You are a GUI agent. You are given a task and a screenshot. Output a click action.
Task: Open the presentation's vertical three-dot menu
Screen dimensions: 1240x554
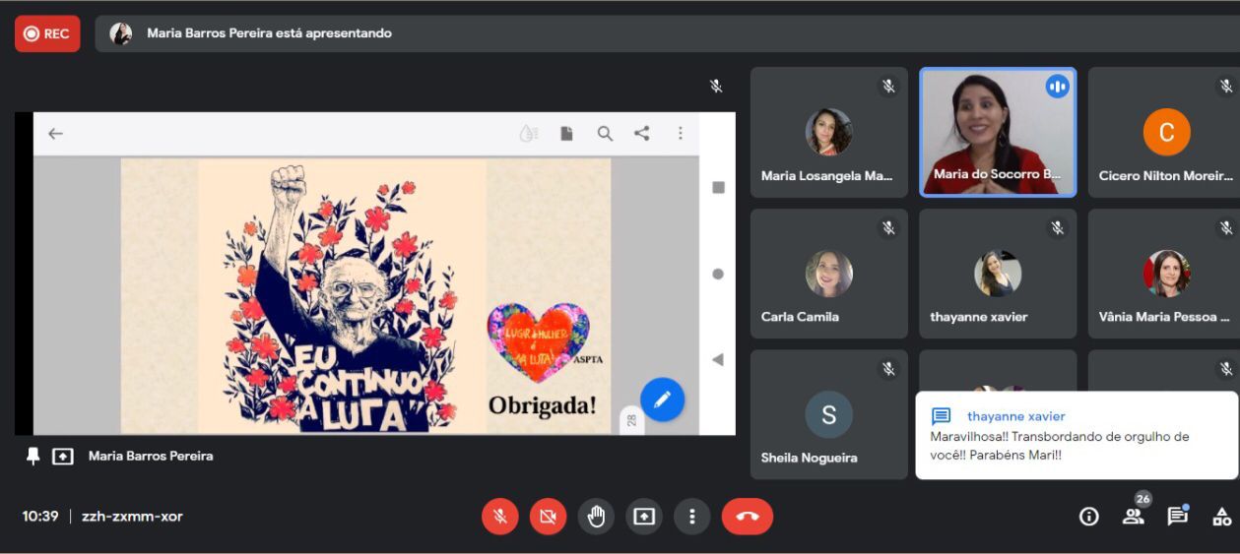[680, 134]
